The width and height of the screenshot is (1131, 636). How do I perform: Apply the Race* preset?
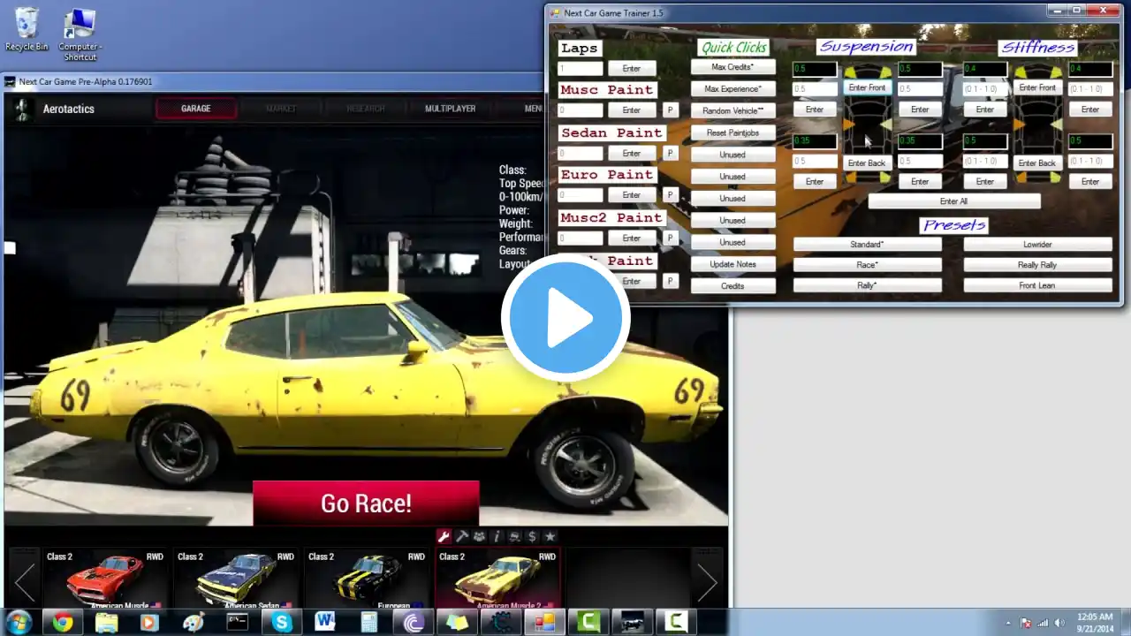pos(867,265)
